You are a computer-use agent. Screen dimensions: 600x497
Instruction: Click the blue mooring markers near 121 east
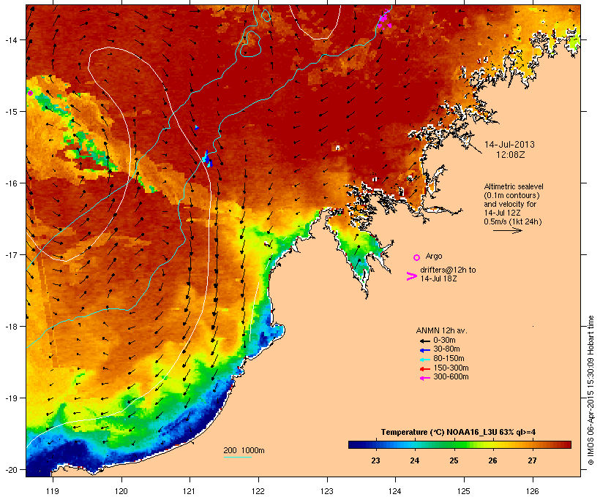(207, 159)
